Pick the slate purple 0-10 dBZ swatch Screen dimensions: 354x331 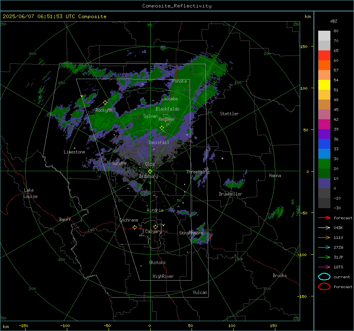tap(324, 183)
